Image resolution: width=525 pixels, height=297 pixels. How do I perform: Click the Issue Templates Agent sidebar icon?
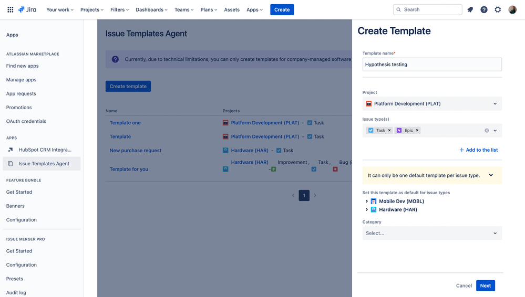click(11, 164)
